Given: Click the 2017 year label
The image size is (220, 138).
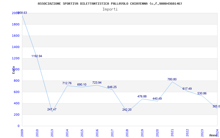Looking at the screenshot, I should click(112, 133).
